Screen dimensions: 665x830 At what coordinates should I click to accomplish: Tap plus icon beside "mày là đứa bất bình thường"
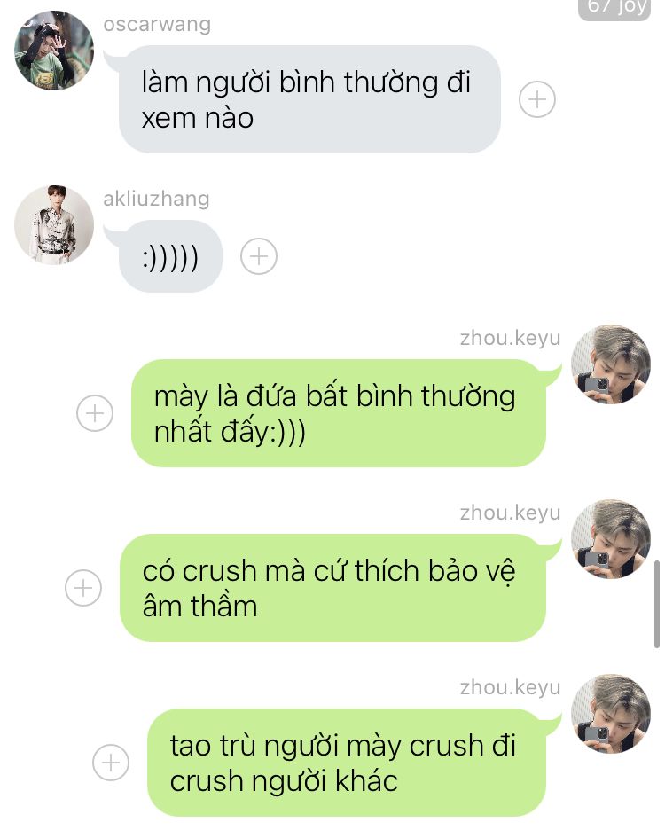click(95, 413)
